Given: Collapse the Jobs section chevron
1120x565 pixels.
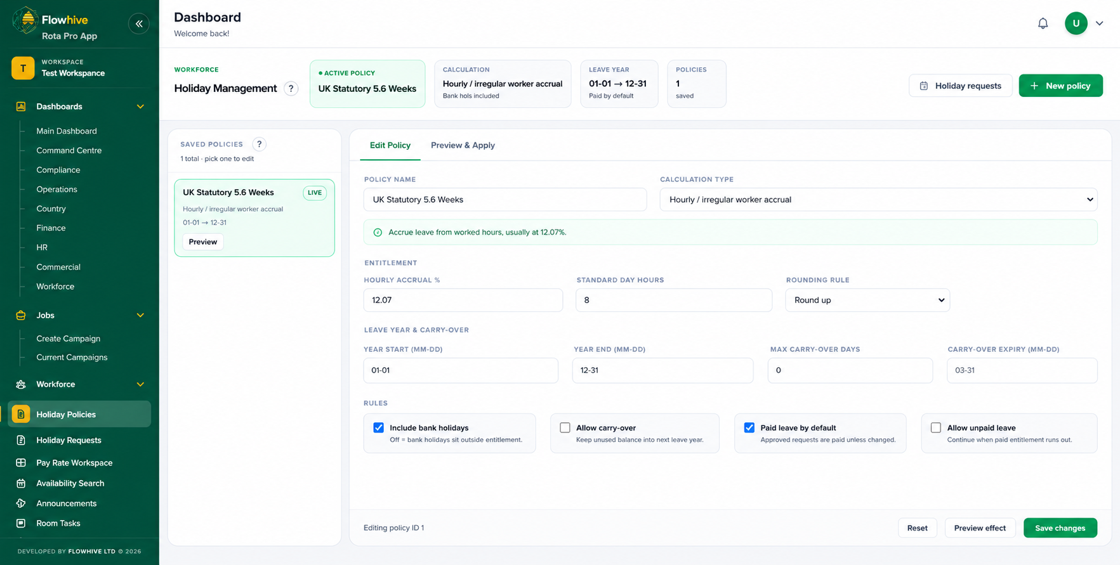Looking at the screenshot, I should 140,315.
